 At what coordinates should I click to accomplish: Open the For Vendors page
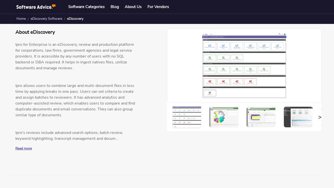[158, 7]
